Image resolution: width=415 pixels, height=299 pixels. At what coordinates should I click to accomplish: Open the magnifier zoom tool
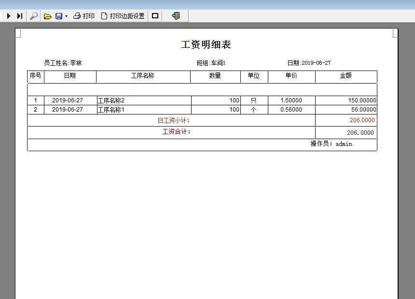point(34,16)
